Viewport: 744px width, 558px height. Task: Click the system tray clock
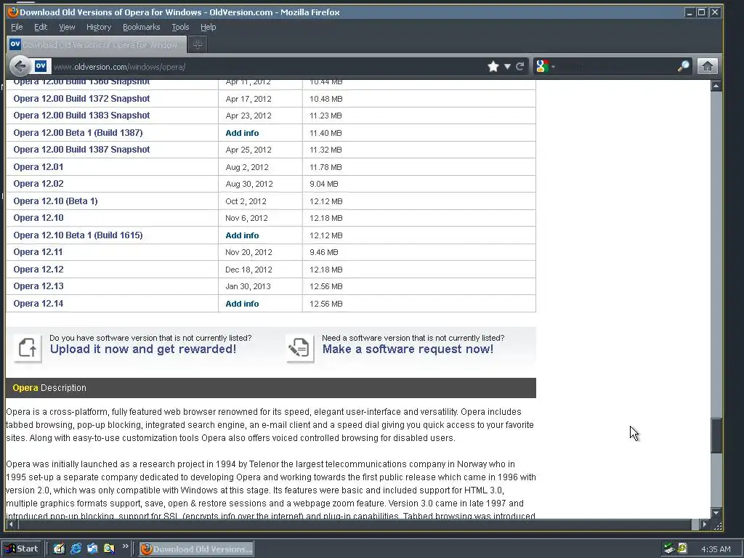coord(716,549)
